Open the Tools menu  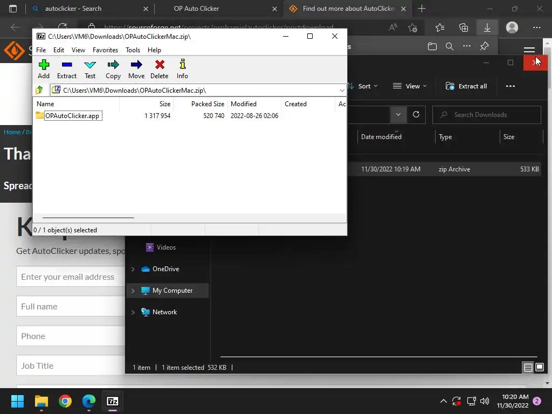click(x=133, y=50)
